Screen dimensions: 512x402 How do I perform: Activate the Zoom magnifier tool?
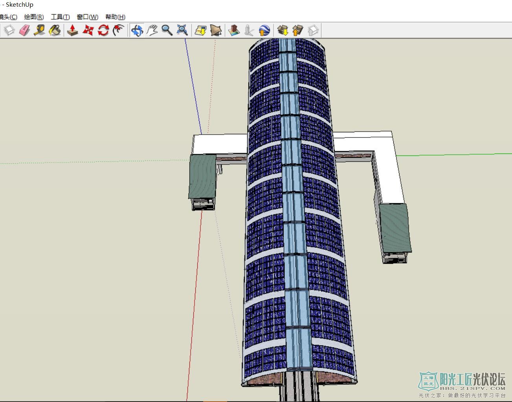tap(167, 30)
